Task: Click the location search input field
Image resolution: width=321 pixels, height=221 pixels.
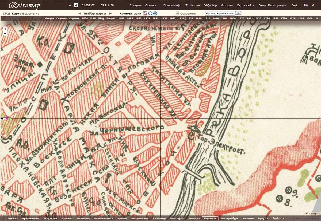Action: point(220,13)
